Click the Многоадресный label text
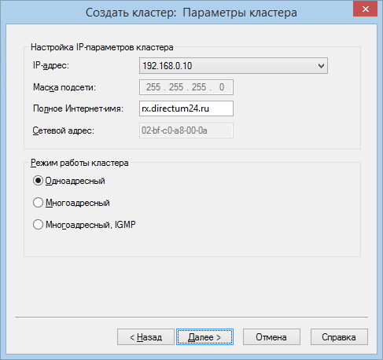 pos(78,203)
